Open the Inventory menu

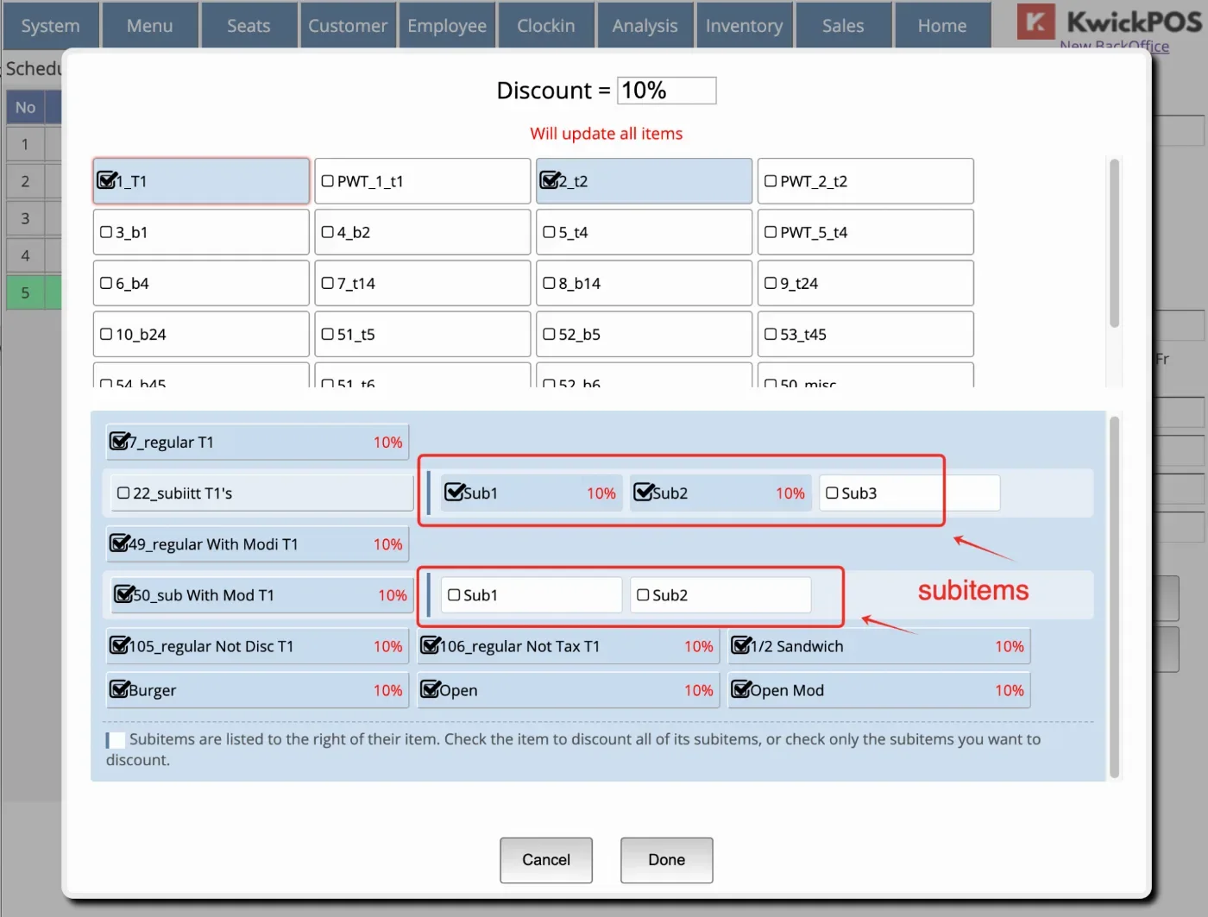pos(745,26)
